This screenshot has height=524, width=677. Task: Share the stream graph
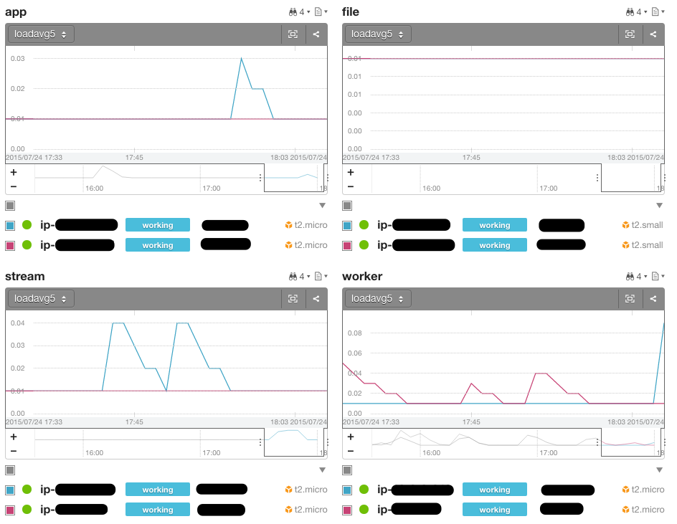[x=316, y=299]
